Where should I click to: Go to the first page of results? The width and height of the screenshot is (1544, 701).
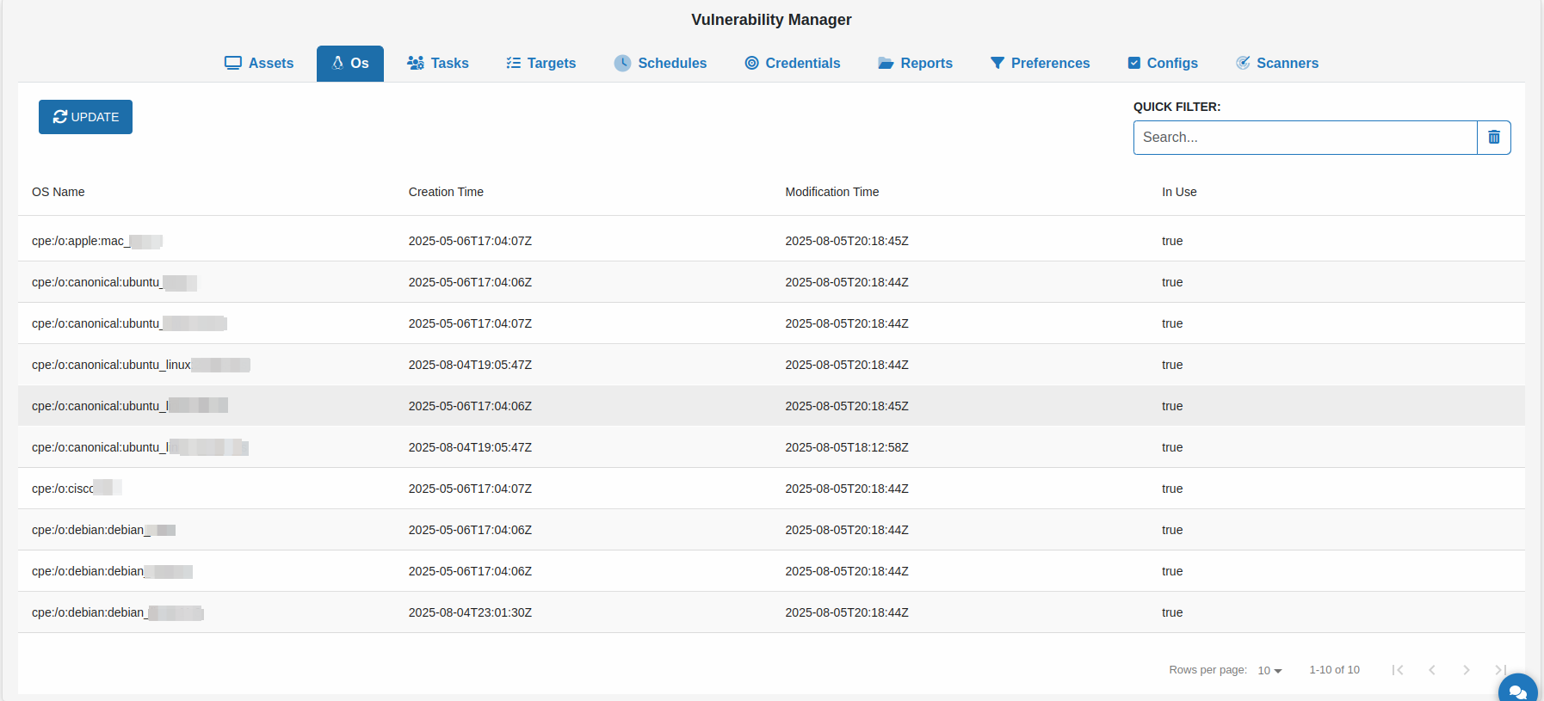1398,670
